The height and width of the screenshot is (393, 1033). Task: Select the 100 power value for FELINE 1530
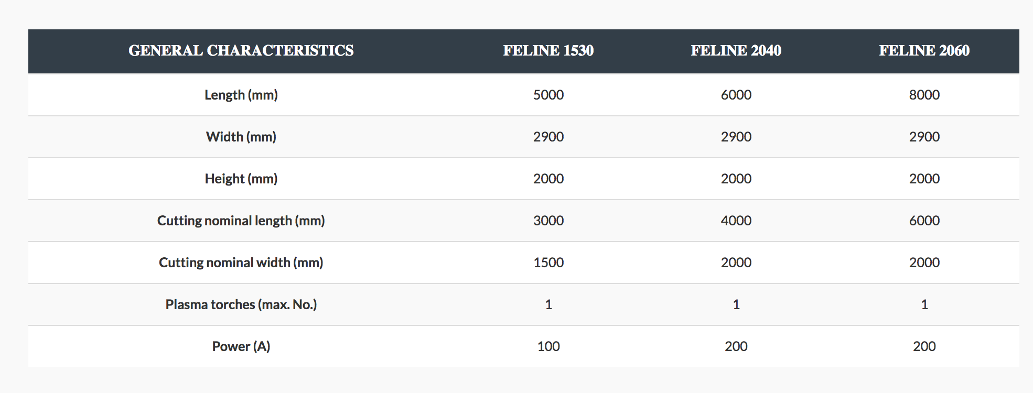tap(548, 346)
